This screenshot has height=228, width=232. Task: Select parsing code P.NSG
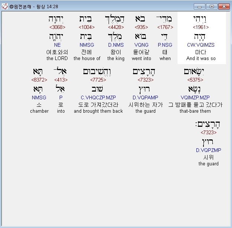pos(165,45)
